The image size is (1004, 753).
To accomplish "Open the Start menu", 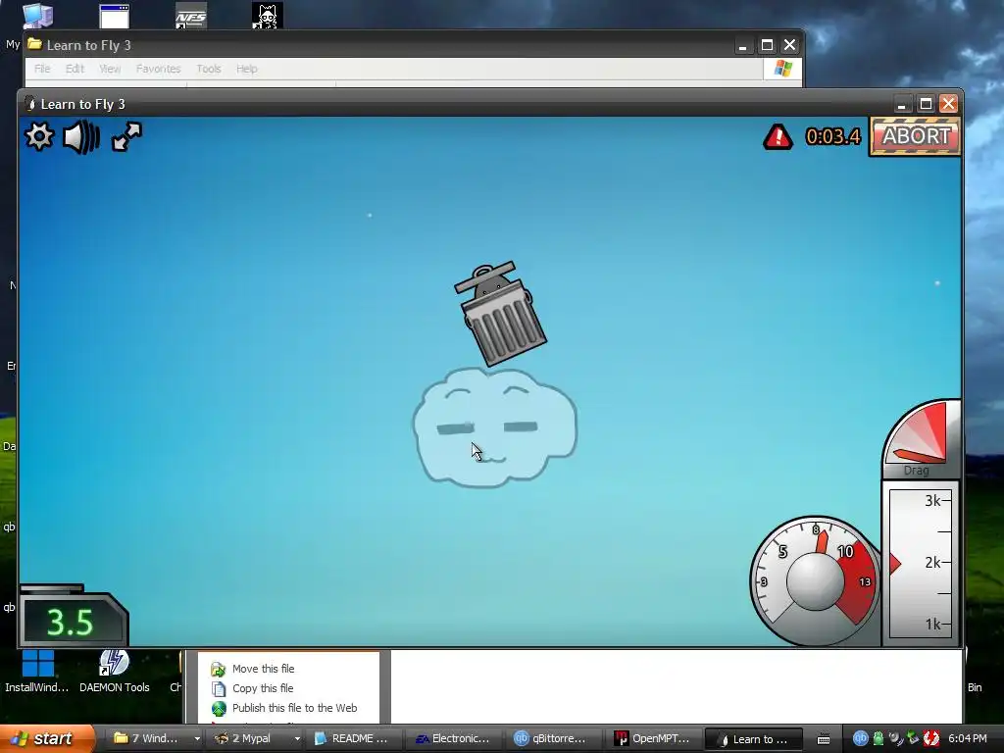I will point(46,738).
